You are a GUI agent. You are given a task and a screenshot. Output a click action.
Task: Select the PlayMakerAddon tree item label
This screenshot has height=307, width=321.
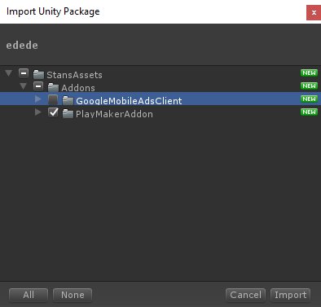coord(114,114)
